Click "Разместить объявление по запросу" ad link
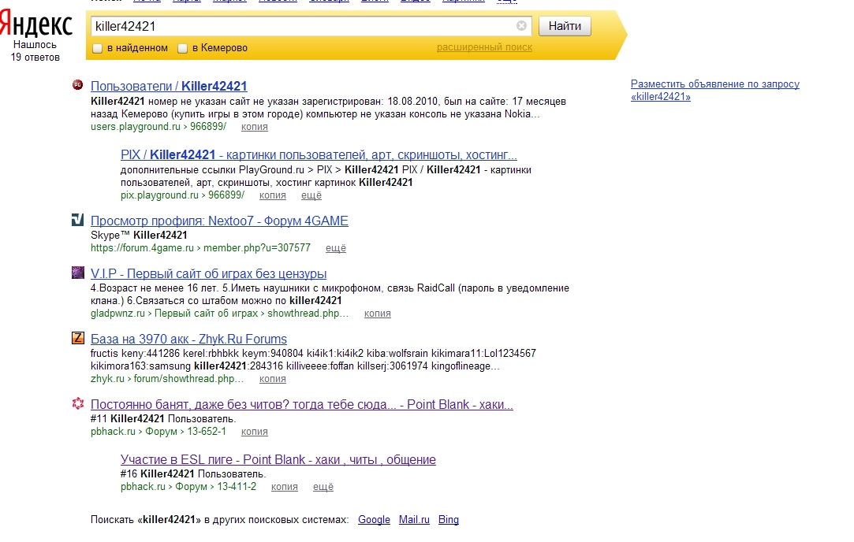 coord(714,84)
